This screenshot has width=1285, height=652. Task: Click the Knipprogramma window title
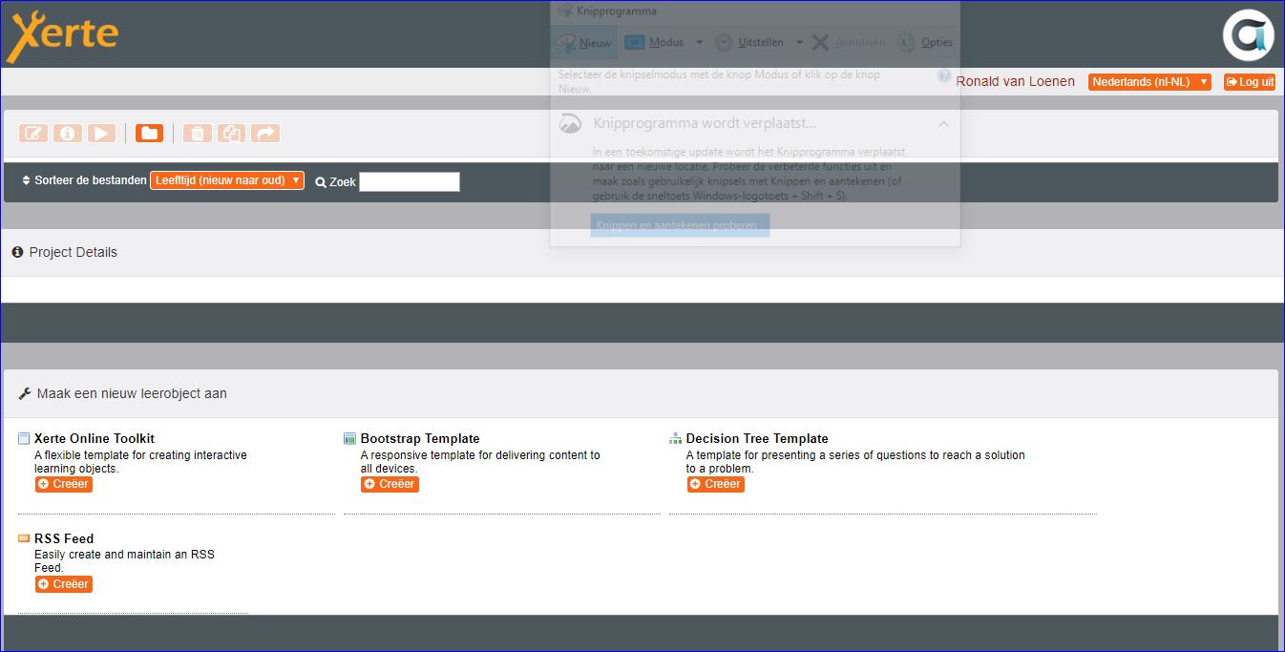[x=616, y=11]
